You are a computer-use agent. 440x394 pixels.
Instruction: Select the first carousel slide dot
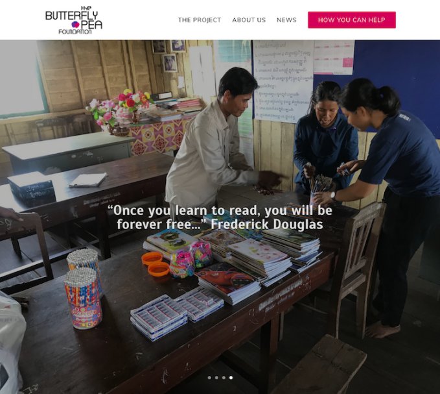pyautogui.click(x=209, y=377)
